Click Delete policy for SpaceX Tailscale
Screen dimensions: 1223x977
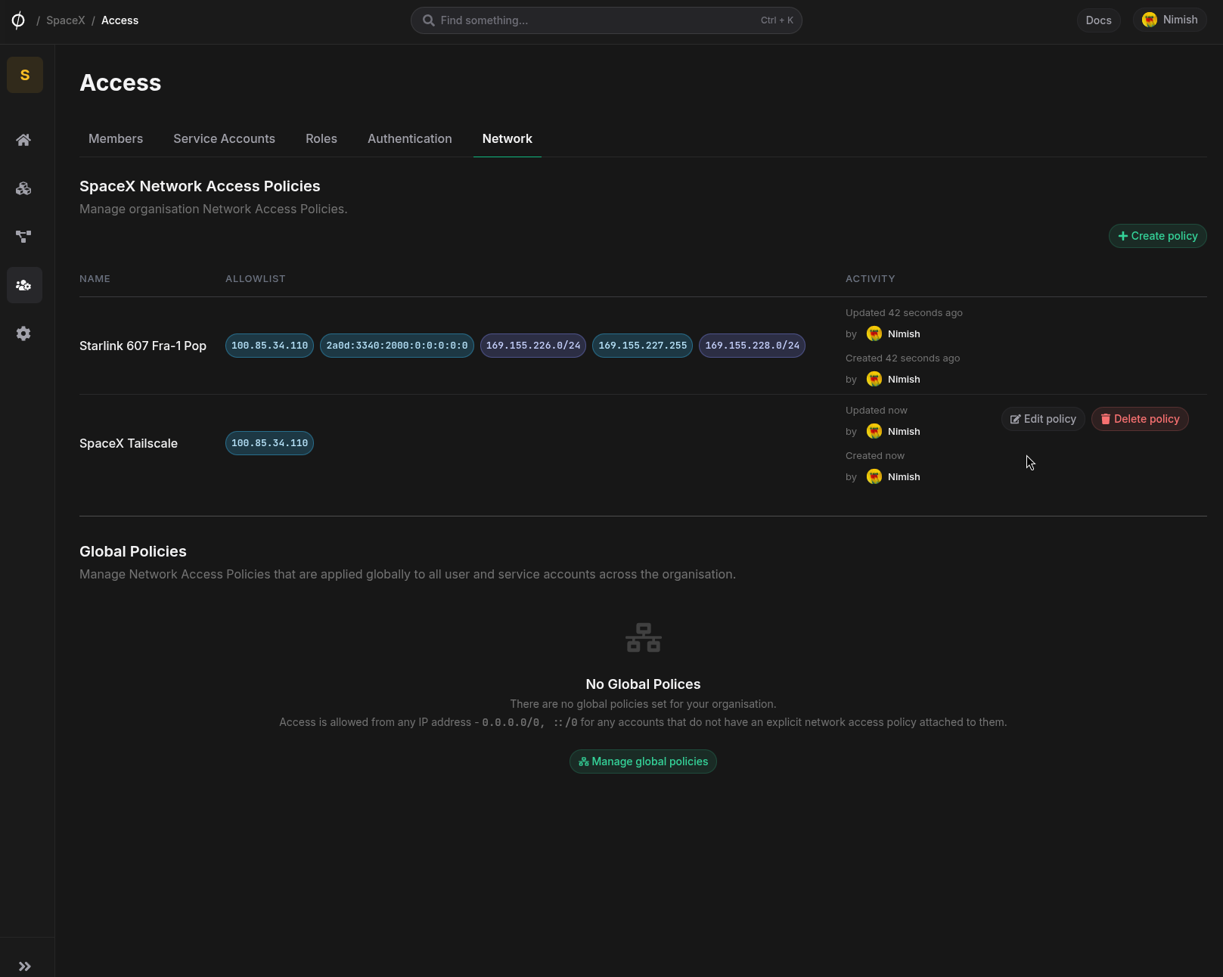(x=1140, y=419)
